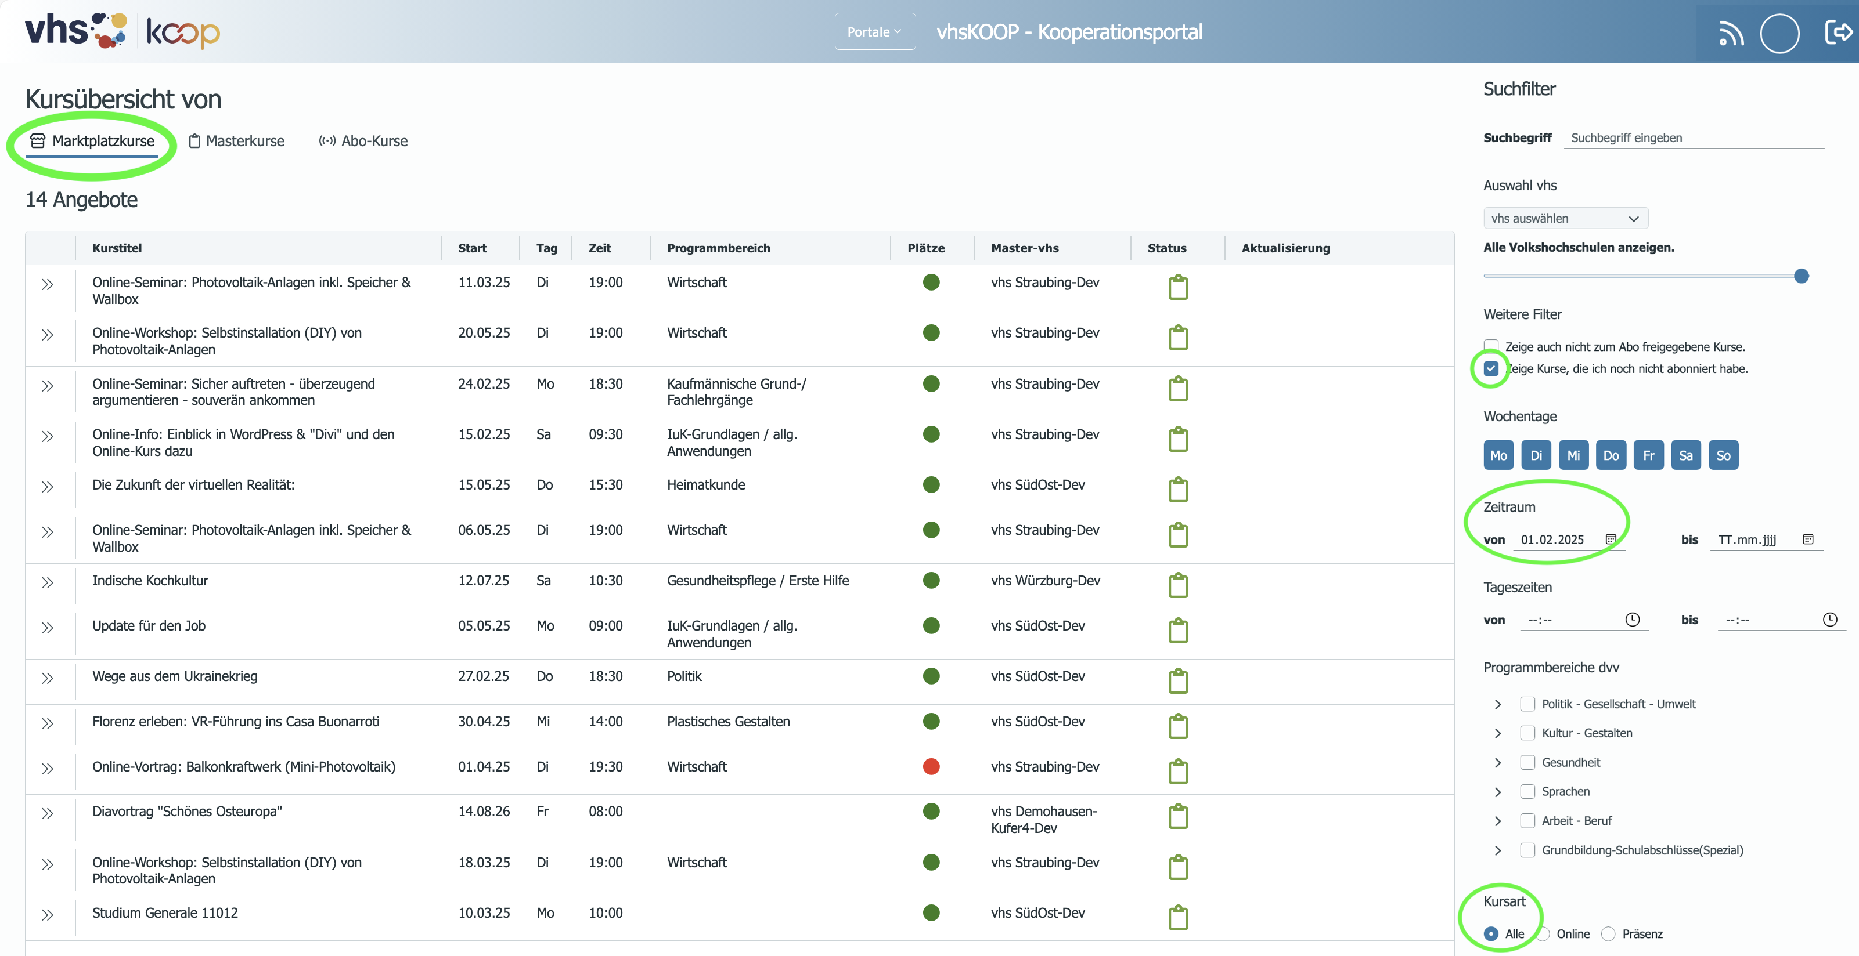Click the Suchbegriff search input field
This screenshot has width=1859, height=956.
point(1694,137)
